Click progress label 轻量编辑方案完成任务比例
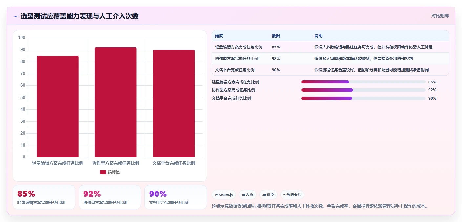Screen dimensions: 462x222 [235, 82]
